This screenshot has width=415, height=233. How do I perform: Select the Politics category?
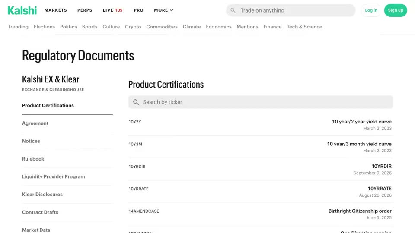tap(68, 27)
